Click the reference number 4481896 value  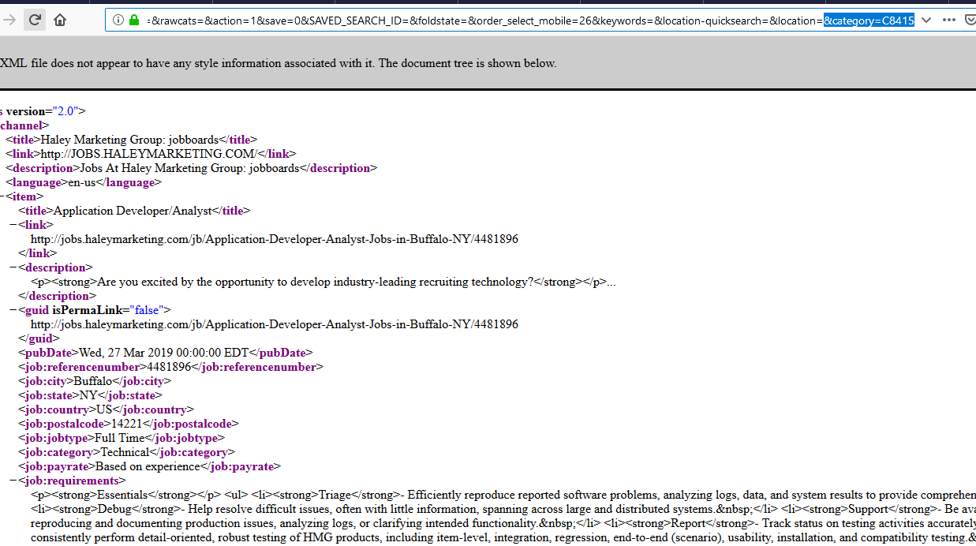[170, 367]
